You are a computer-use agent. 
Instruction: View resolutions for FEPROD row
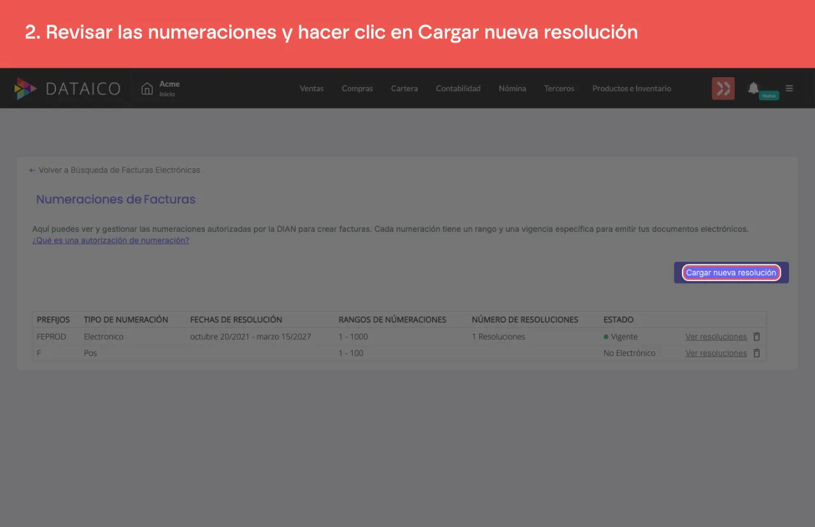pyautogui.click(x=716, y=336)
